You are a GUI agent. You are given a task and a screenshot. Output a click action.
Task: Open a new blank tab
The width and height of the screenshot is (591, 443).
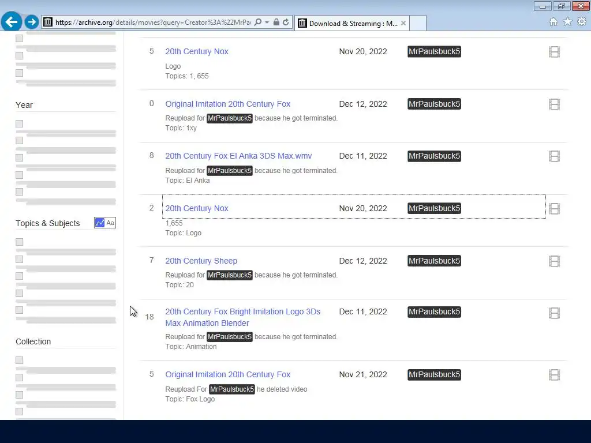(418, 23)
